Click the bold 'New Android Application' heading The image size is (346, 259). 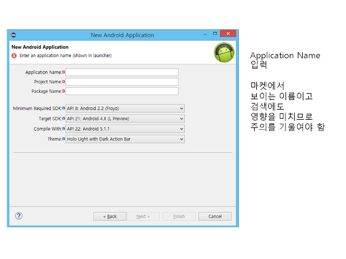coord(40,47)
